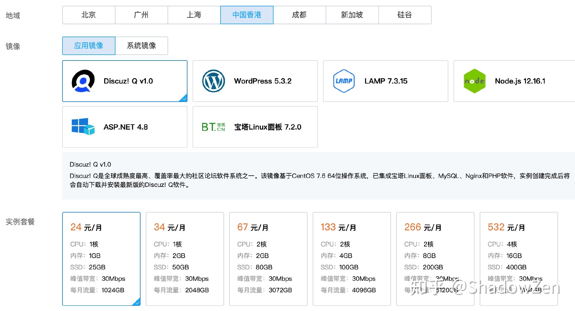Image resolution: width=575 pixels, height=311 pixels.
Task: Select the 成都 region
Action: 299,15
